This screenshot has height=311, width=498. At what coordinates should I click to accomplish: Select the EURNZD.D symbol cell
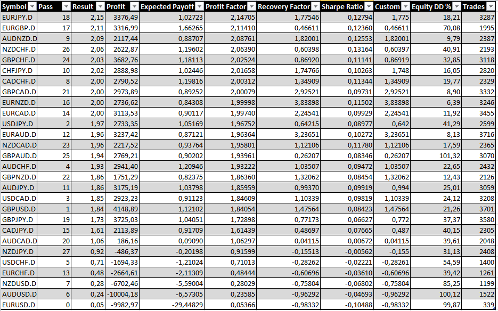(19, 103)
